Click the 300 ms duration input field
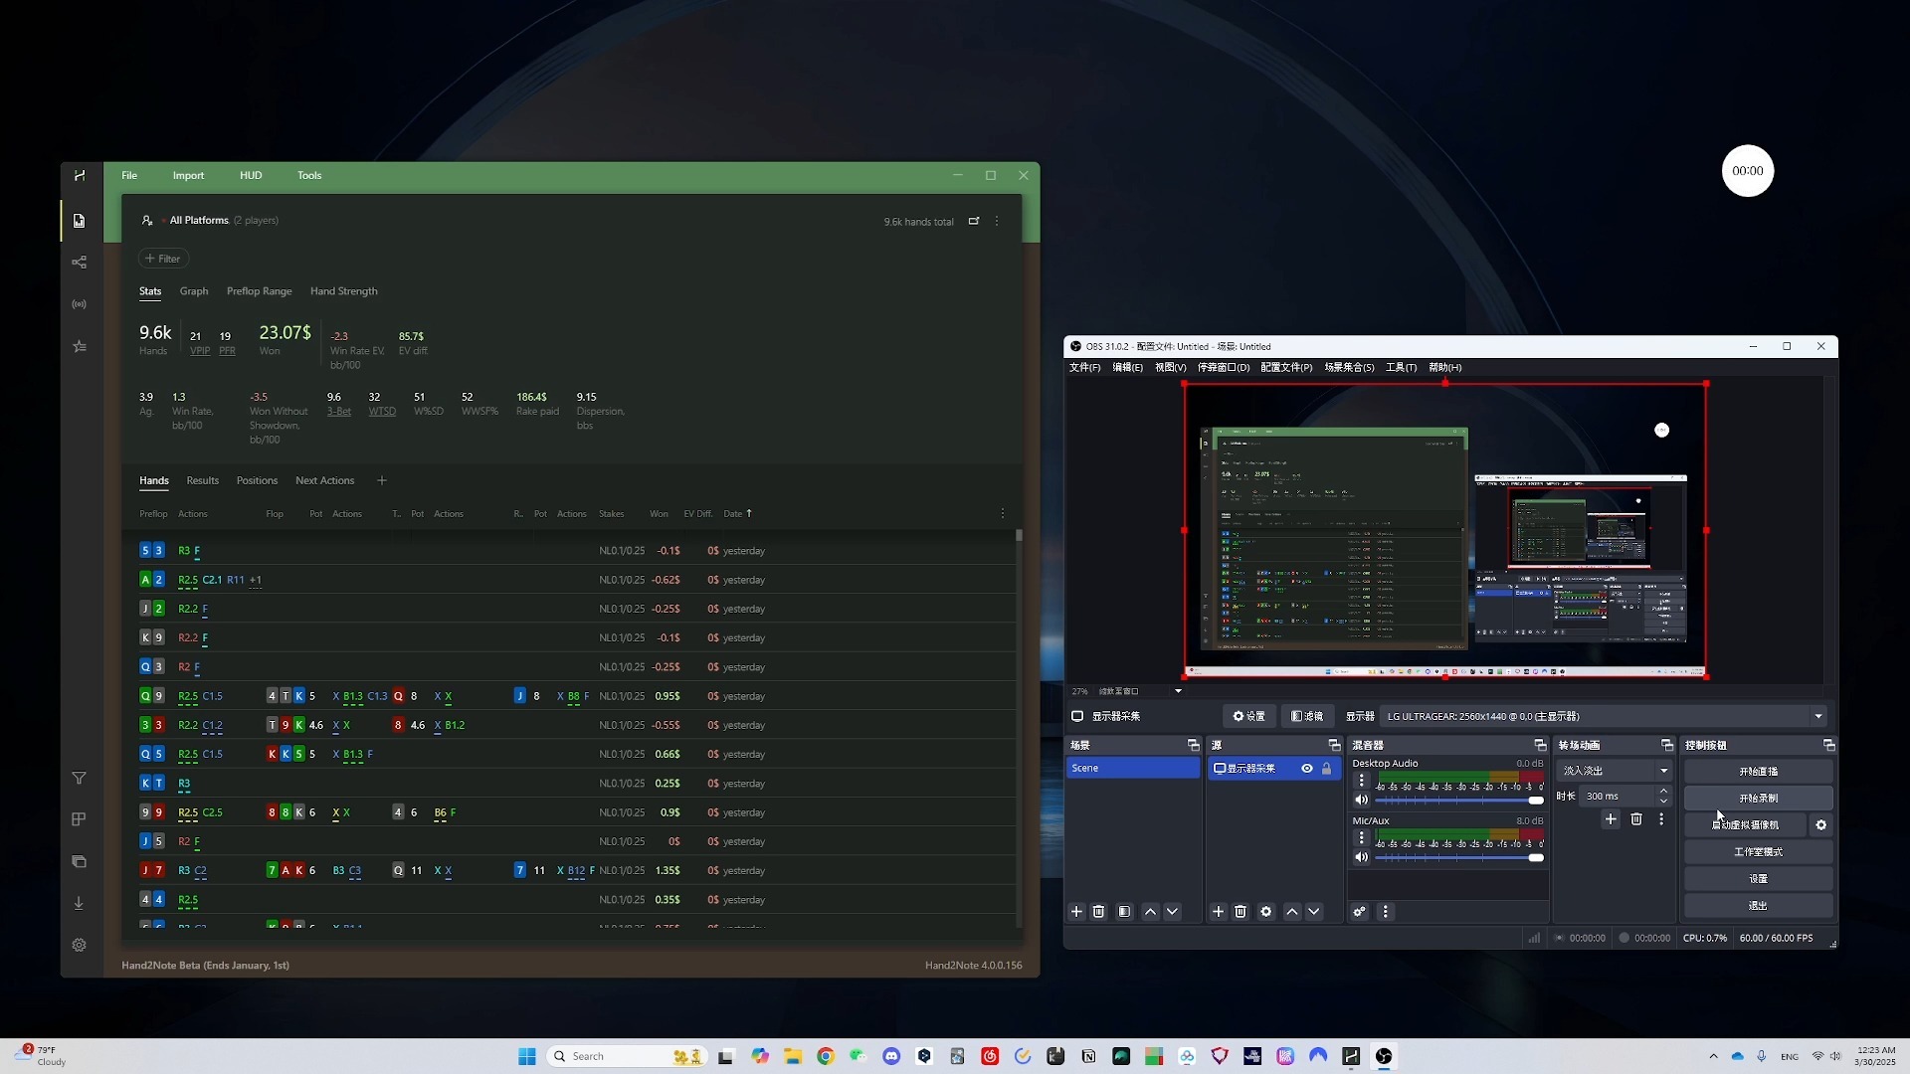The height and width of the screenshot is (1074, 1910). pyautogui.click(x=1618, y=796)
